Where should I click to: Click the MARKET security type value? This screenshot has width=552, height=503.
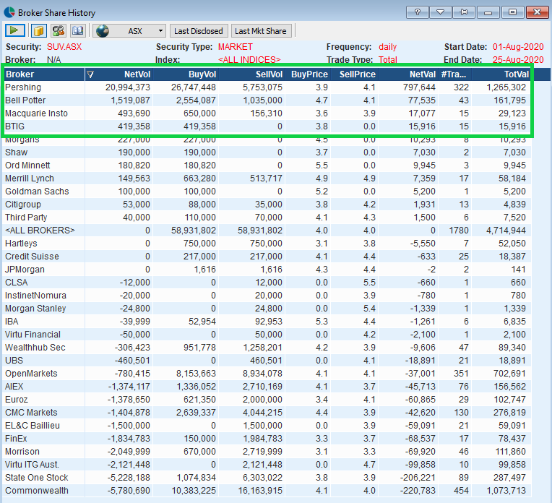pyautogui.click(x=235, y=47)
